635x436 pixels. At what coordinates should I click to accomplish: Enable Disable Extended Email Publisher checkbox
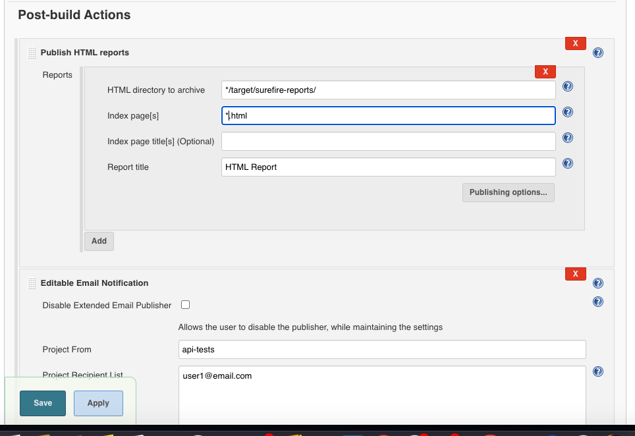tap(185, 305)
